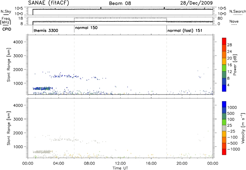Click the '04:00' time axis label
The width and height of the screenshot is (246, 170).
click(x=58, y=164)
